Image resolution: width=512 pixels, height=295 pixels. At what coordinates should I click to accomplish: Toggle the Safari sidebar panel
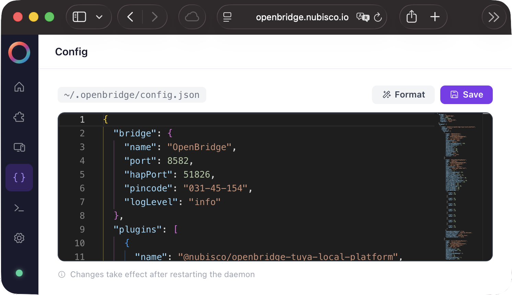[79, 17]
